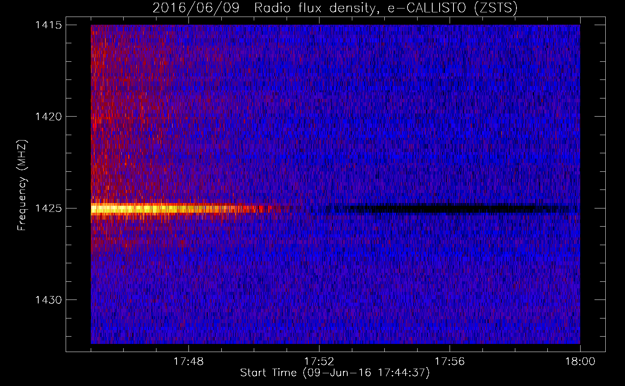Select the '1420' frequency axis label

[x=49, y=117]
